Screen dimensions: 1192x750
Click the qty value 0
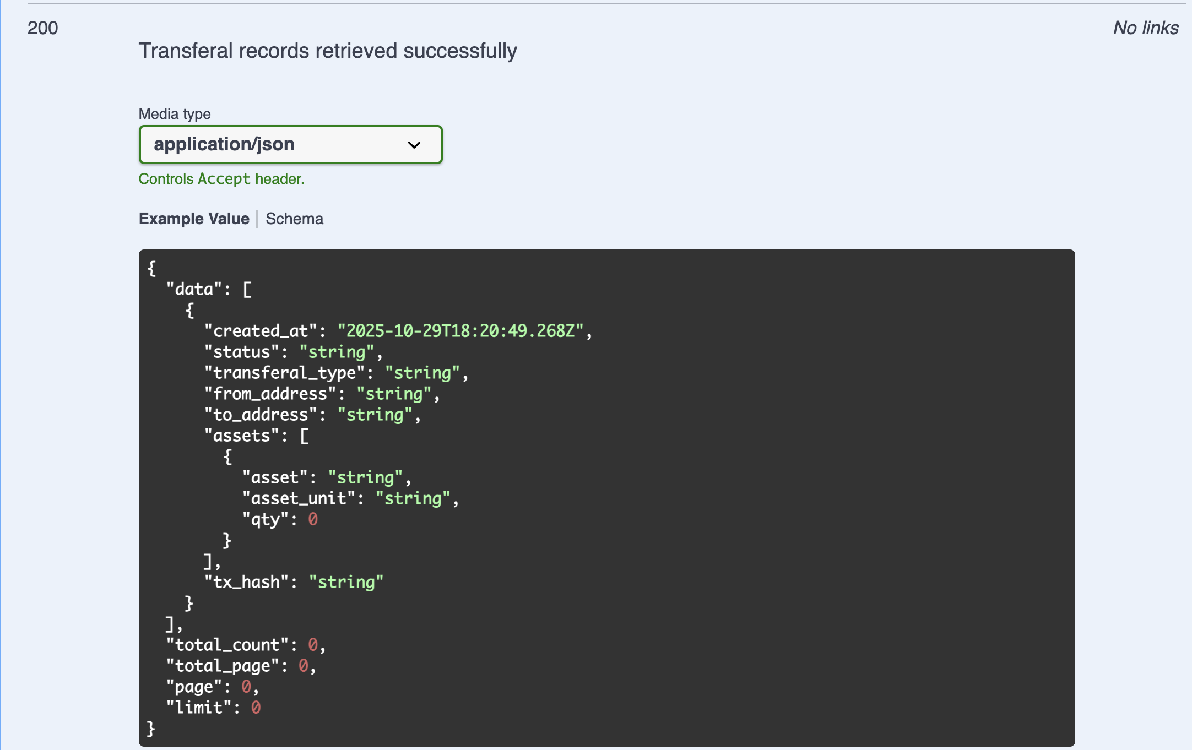click(x=313, y=519)
